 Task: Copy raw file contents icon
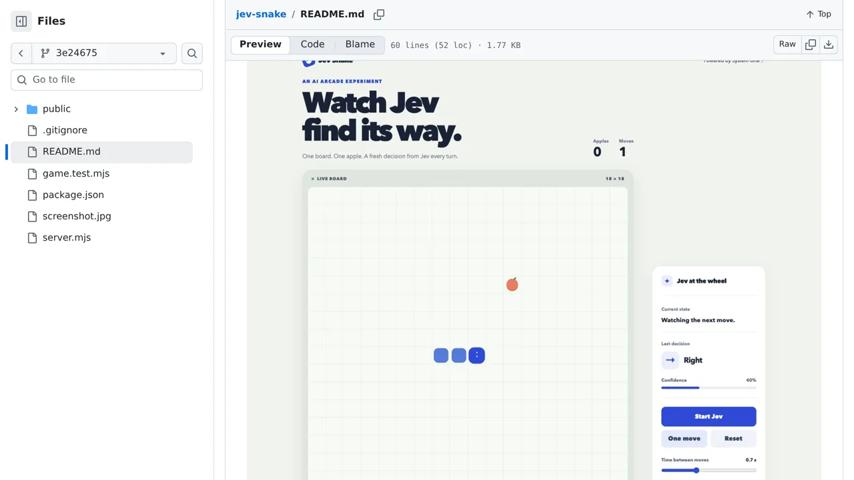tap(811, 45)
